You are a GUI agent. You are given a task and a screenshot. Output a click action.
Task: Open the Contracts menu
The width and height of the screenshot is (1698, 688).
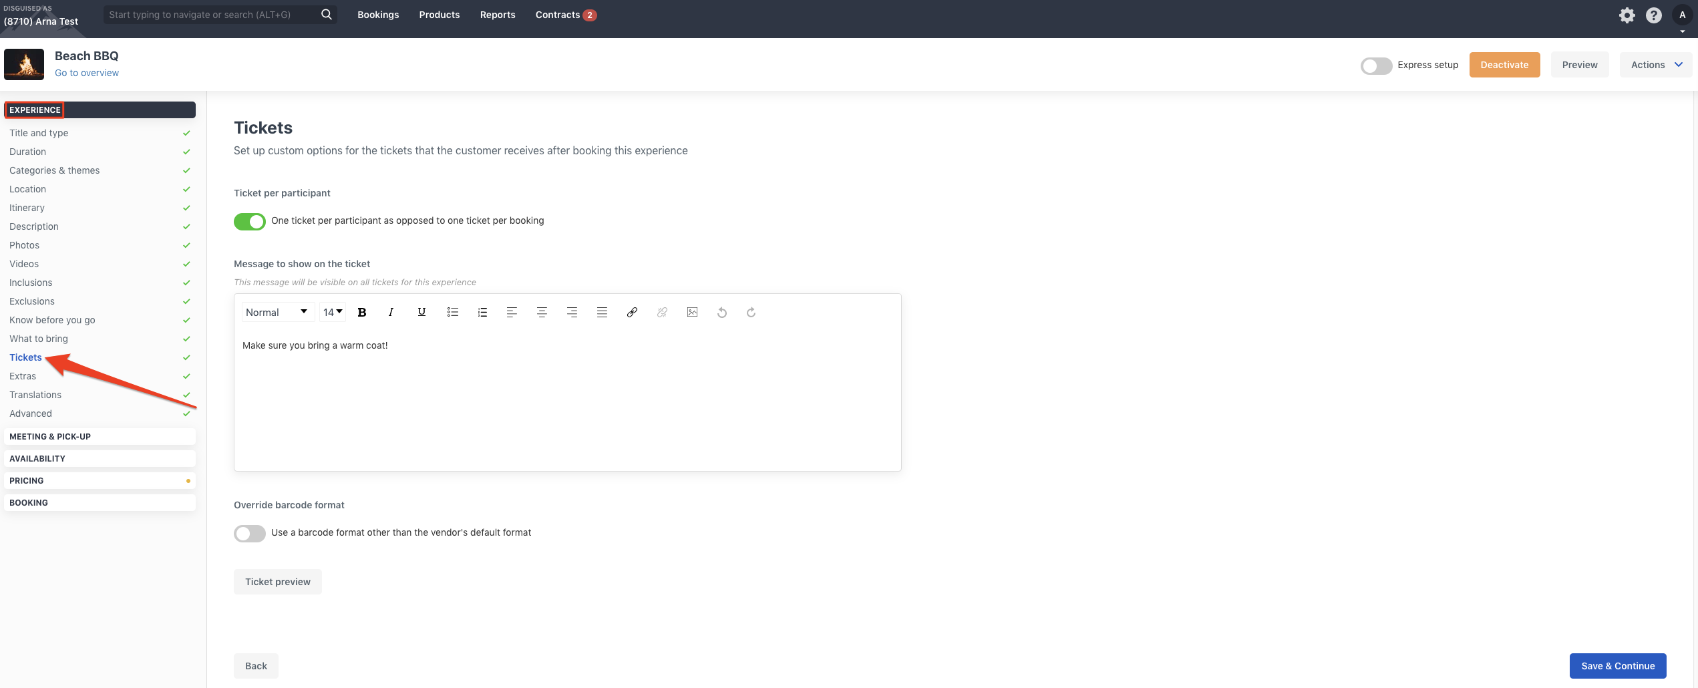pos(558,15)
